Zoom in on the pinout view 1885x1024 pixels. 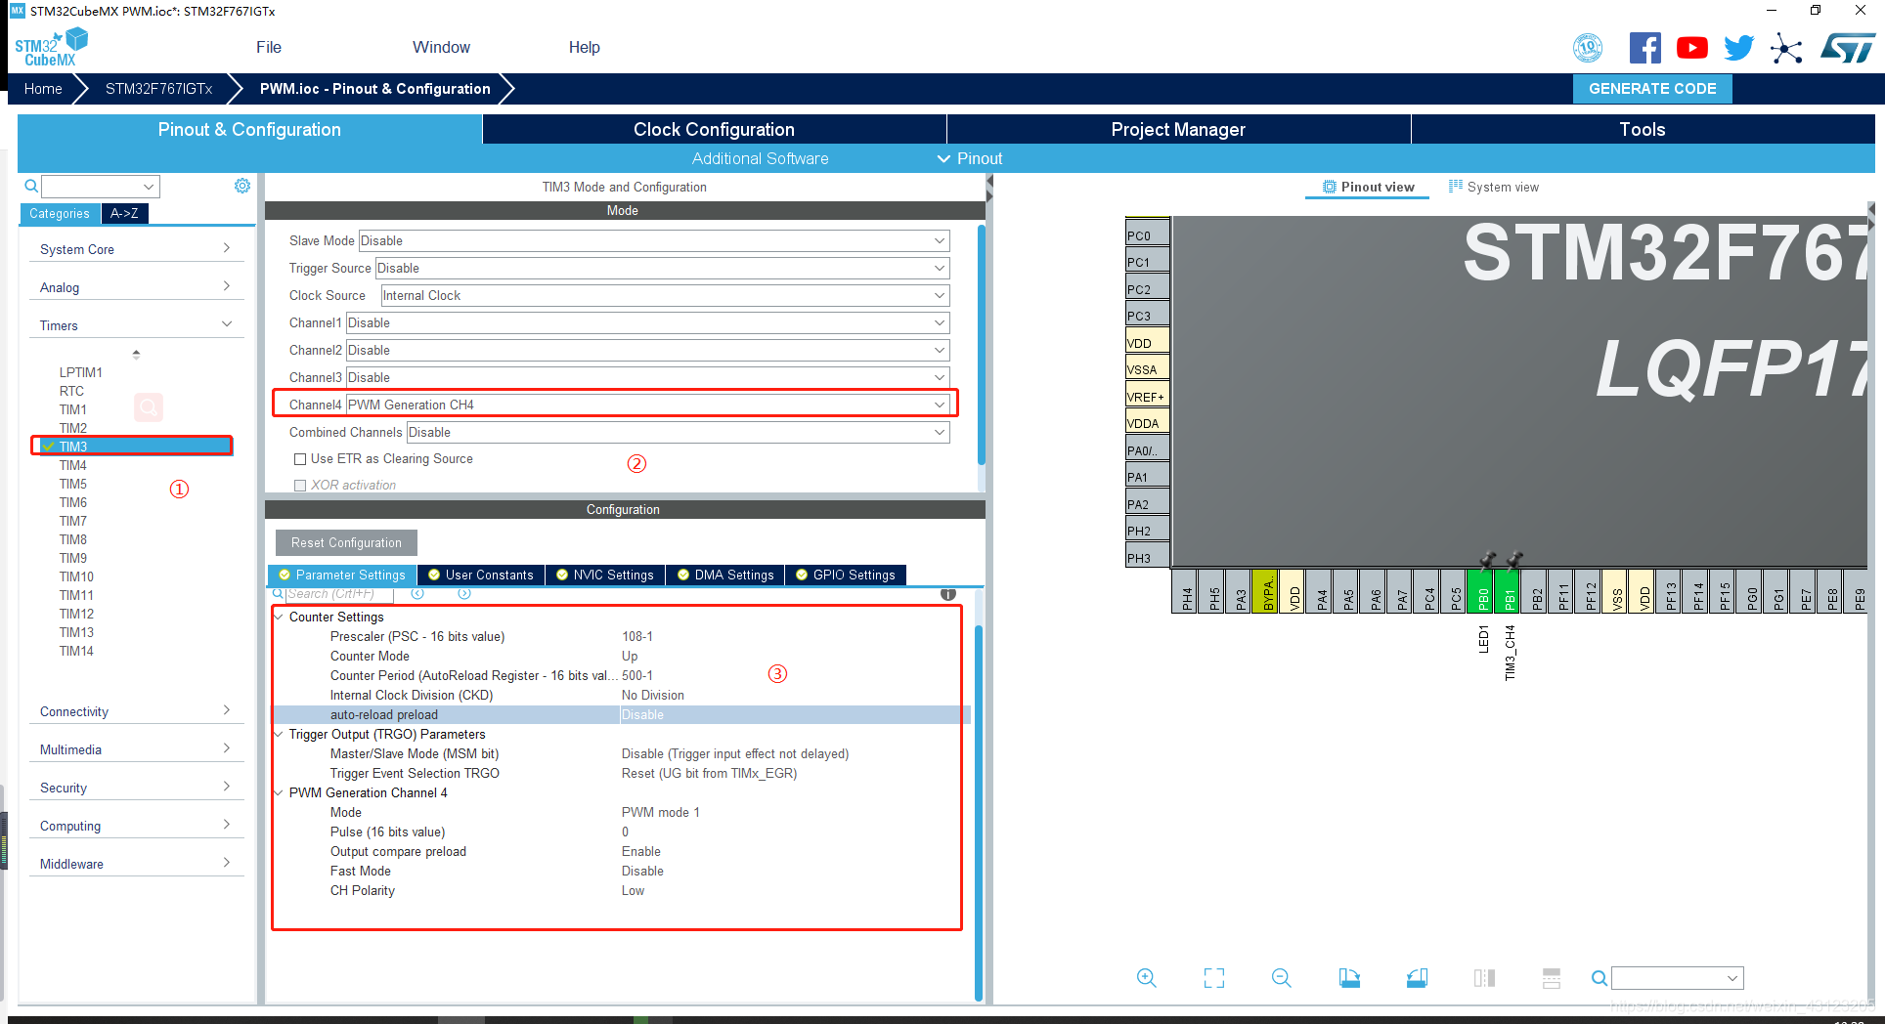(1147, 977)
